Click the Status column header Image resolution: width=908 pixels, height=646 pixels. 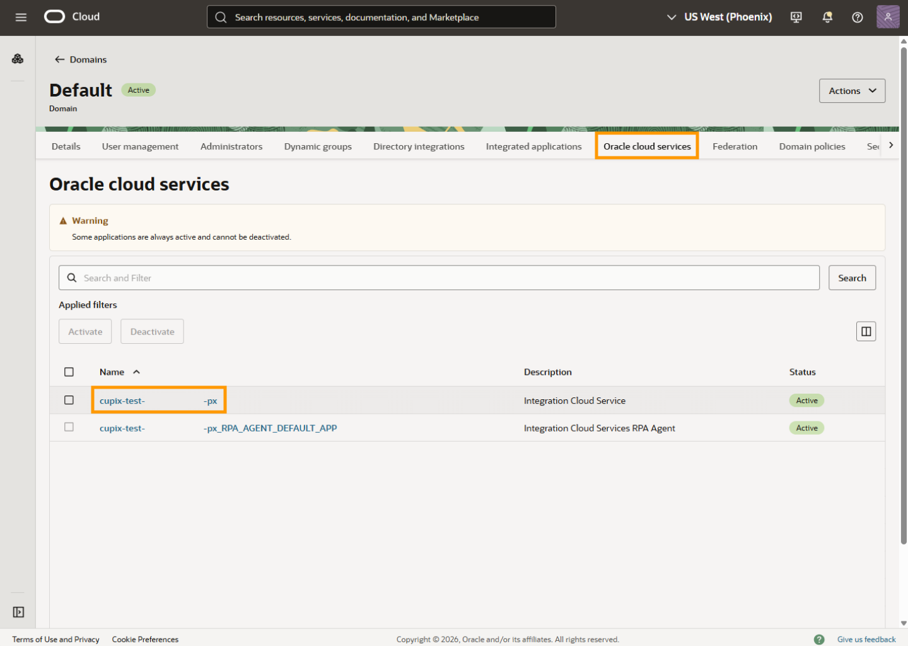(803, 372)
